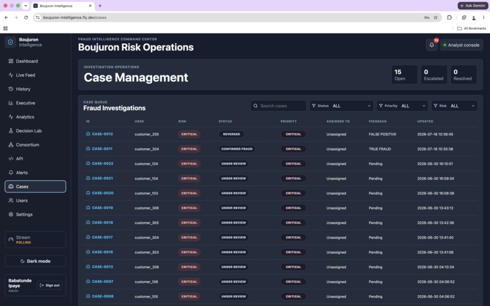The image size is (490, 306).
Task: Open Settings in sidebar
Action: (x=35, y=214)
